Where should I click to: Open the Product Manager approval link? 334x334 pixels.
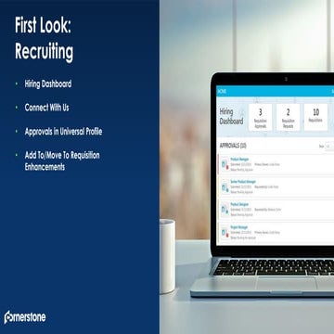click(x=239, y=160)
